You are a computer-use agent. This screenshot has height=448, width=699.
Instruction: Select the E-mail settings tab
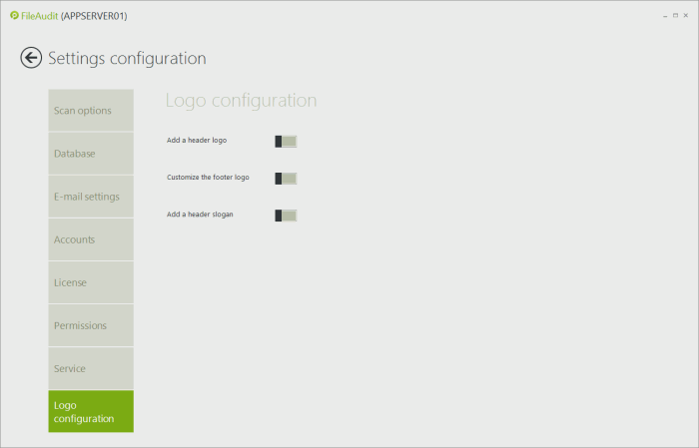90,197
